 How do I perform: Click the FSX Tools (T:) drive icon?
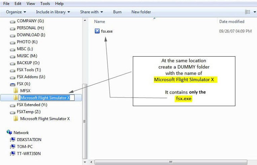(13, 70)
